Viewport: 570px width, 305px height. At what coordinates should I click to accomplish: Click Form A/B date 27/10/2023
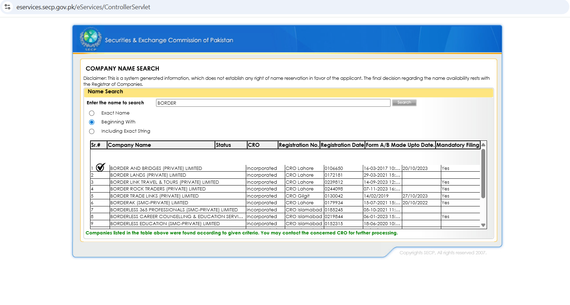pos(415,196)
